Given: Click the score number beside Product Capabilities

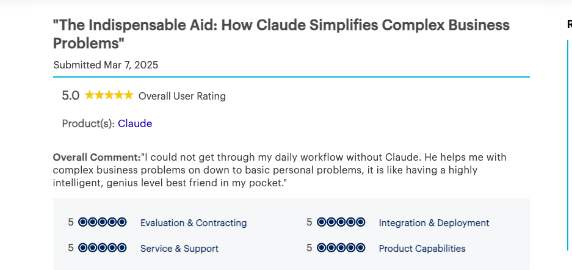Looking at the screenshot, I should (x=310, y=248).
